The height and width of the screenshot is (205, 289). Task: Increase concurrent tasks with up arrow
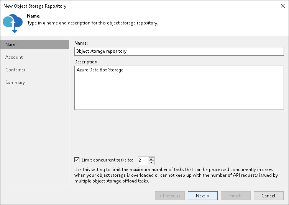point(151,158)
